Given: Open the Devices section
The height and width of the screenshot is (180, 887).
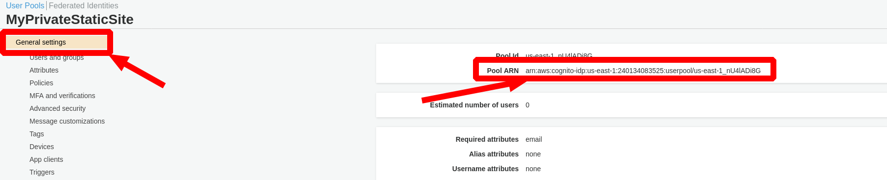Looking at the screenshot, I should (x=42, y=147).
